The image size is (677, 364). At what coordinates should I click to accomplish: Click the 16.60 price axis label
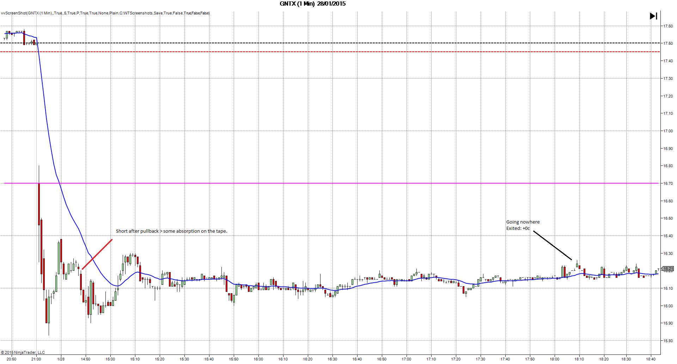(x=668, y=201)
